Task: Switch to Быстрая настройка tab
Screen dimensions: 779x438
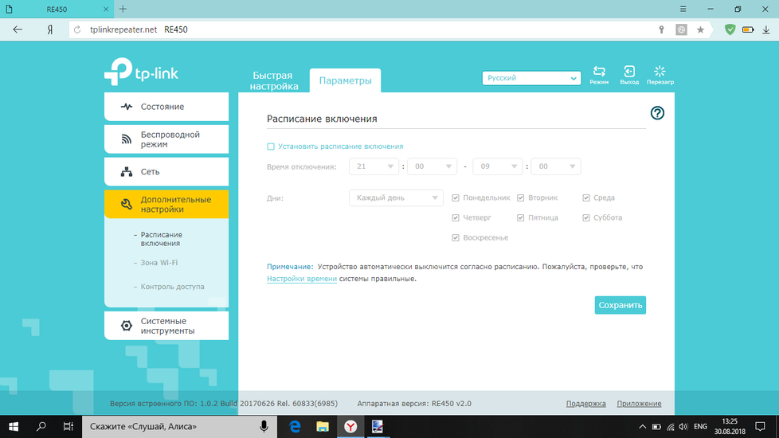Action: click(273, 80)
